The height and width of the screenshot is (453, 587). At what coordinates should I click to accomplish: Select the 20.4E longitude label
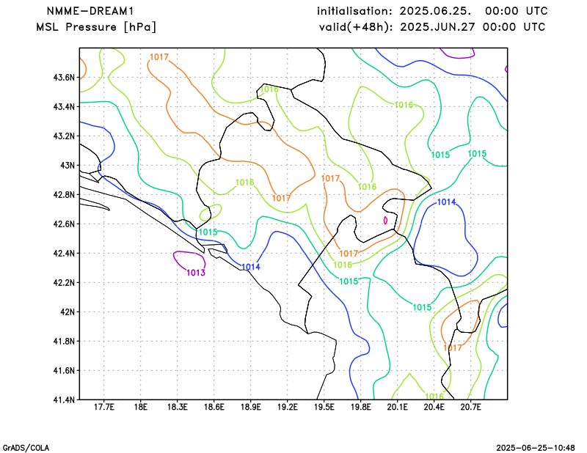click(x=434, y=407)
